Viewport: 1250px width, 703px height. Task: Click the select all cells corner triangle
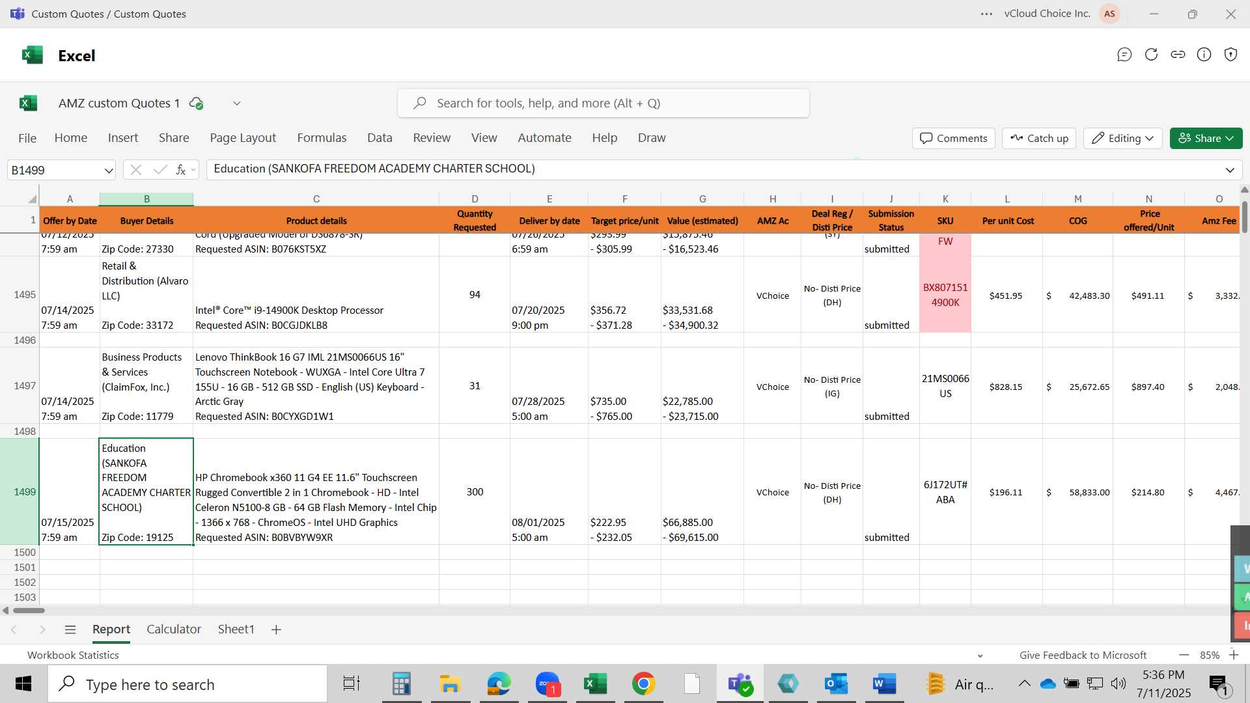click(x=32, y=199)
